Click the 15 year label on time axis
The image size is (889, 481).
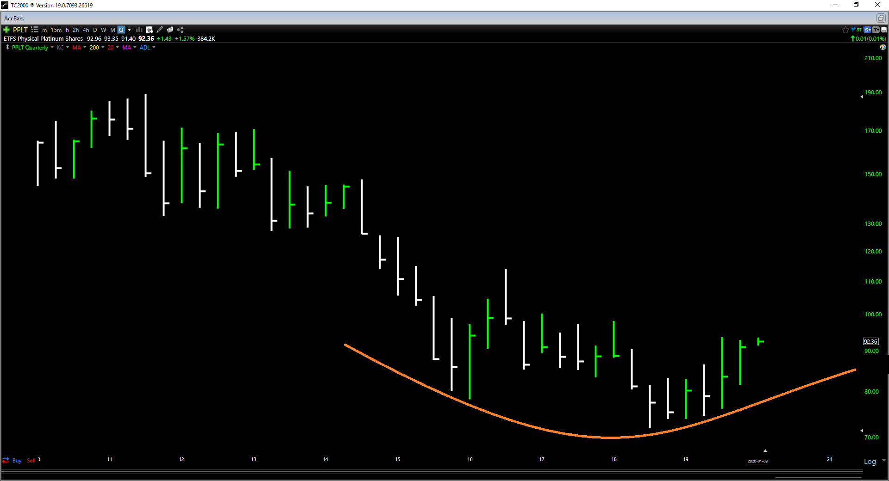point(397,459)
